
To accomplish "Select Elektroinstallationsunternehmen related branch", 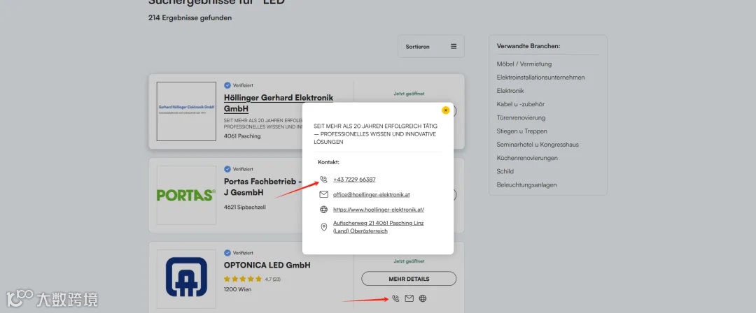I will (x=541, y=78).
